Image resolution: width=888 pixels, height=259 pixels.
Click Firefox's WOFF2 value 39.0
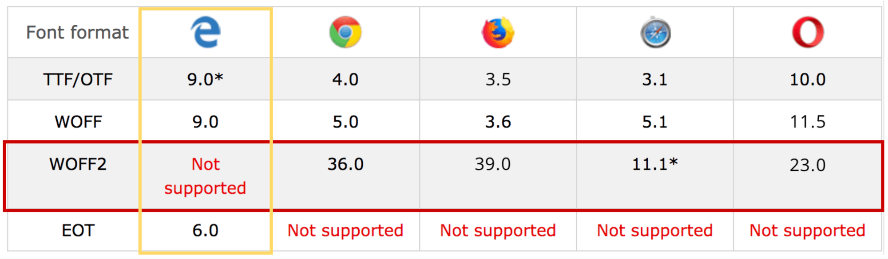coord(493,164)
